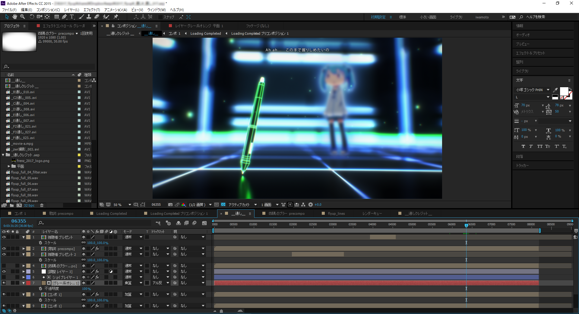579x314 pixels.
Task: Switch to the Loading Completed timeline tab
Action: pos(111,214)
